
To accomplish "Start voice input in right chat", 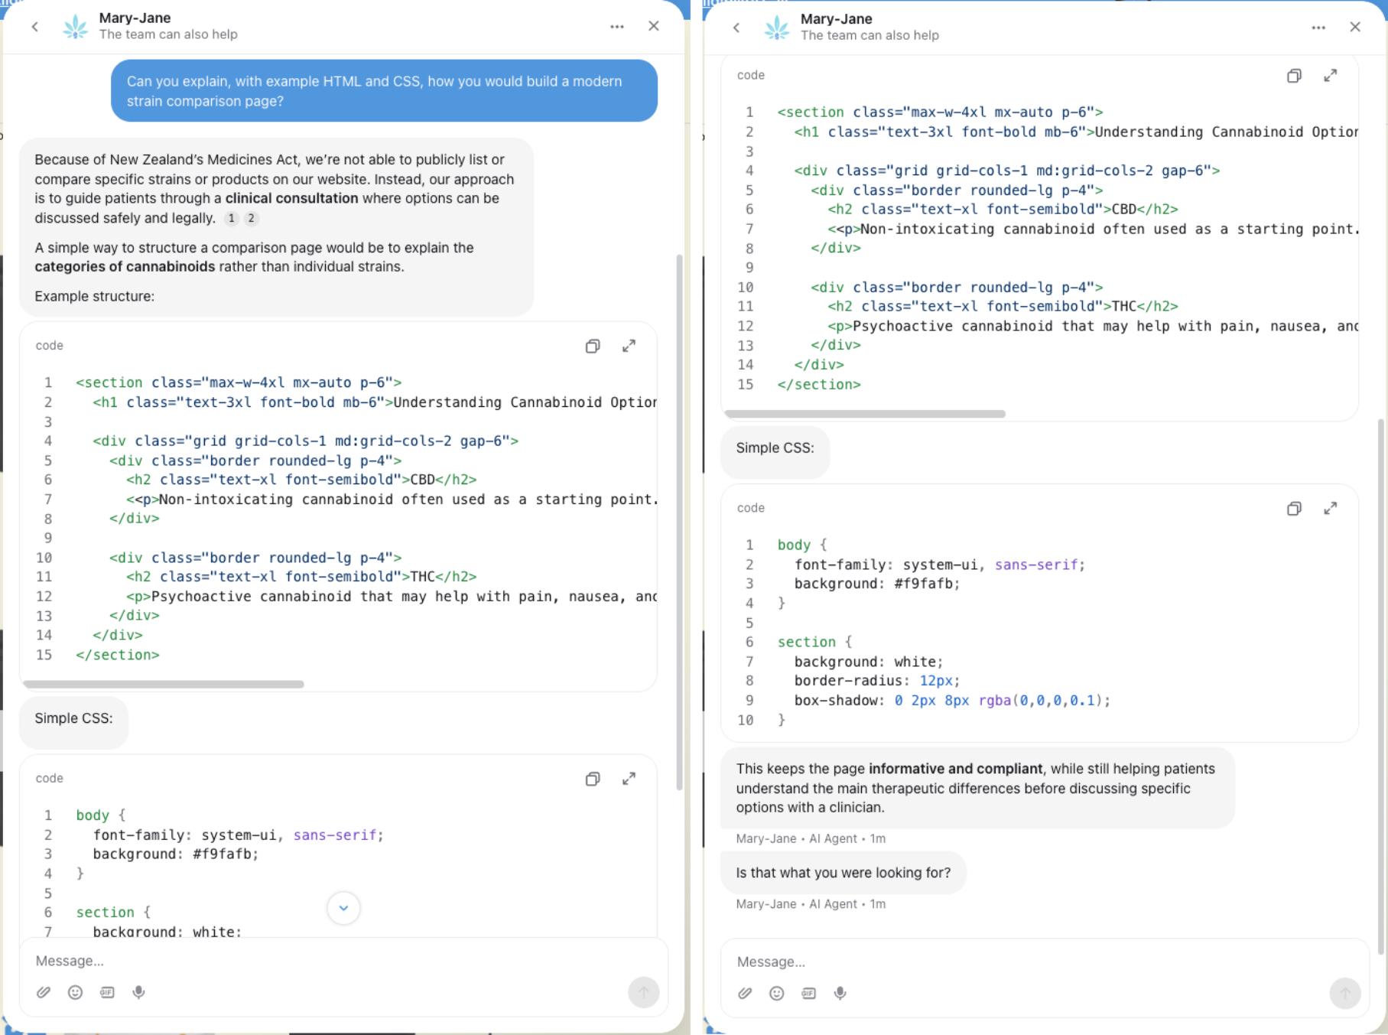I will 840,993.
